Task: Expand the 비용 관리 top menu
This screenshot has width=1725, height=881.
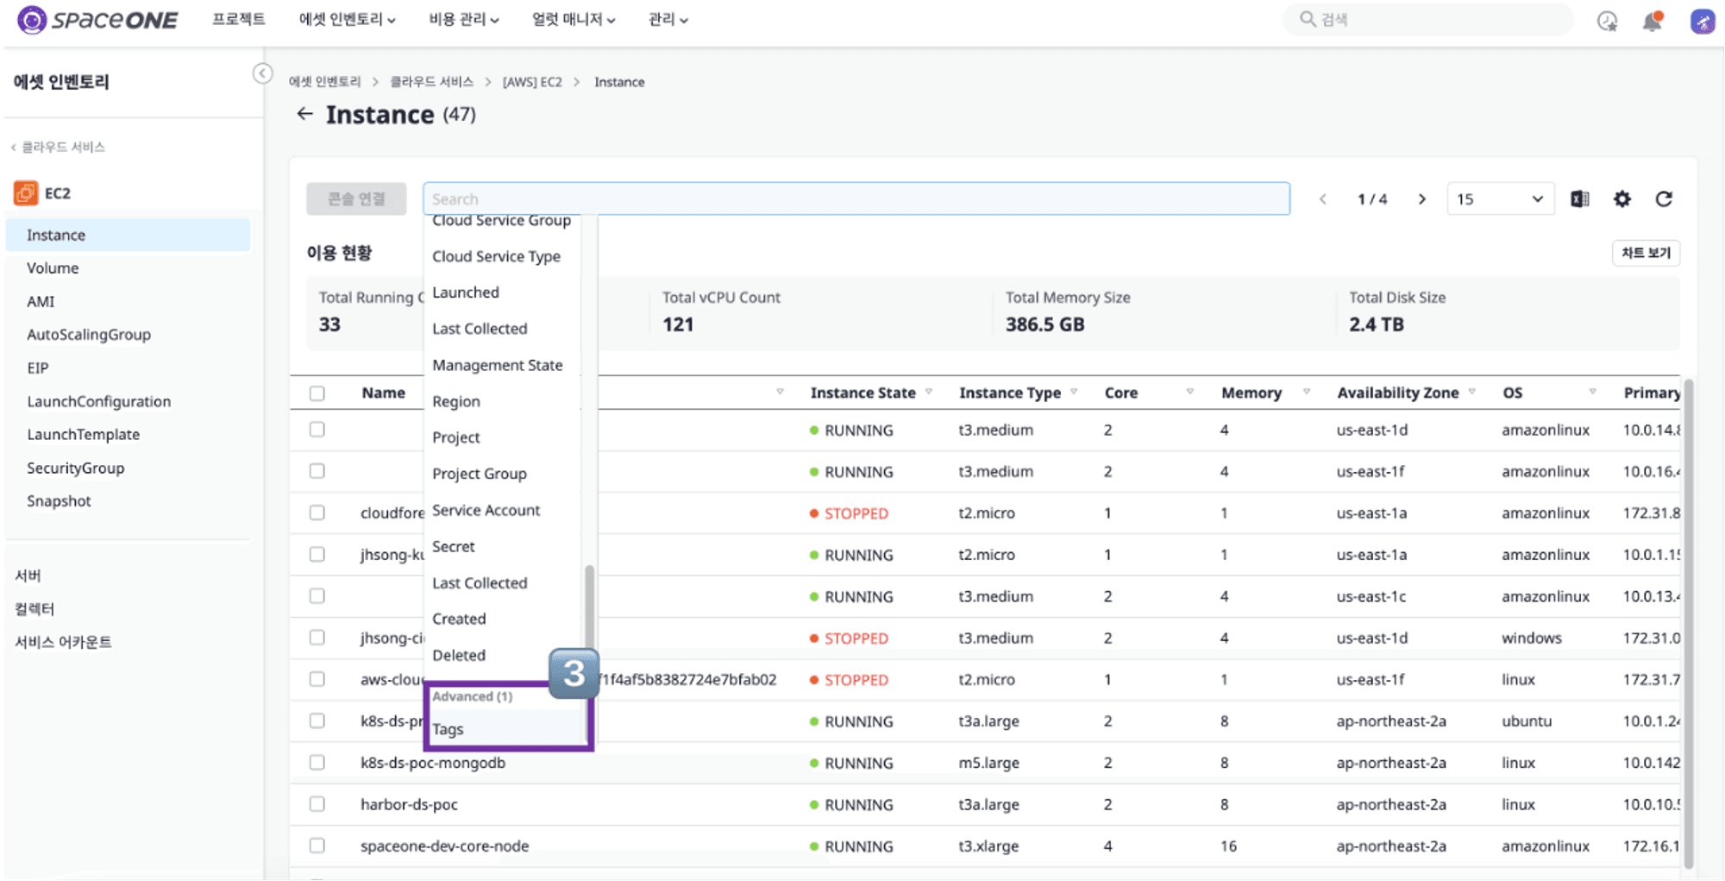Action: [464, 19]
